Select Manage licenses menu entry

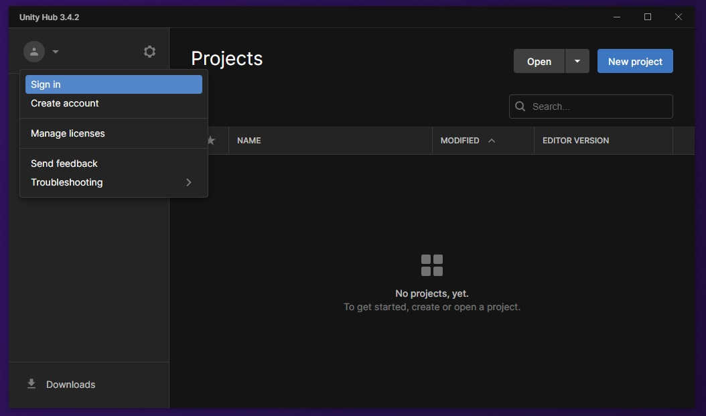[68, 133]
